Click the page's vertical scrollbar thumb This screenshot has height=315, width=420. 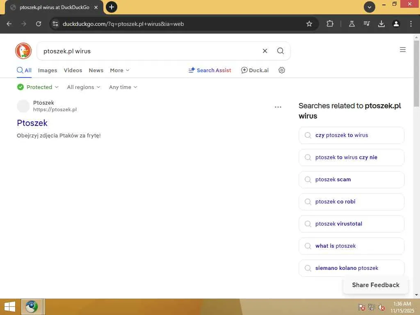pyautogui.click(x=417, y=74)
